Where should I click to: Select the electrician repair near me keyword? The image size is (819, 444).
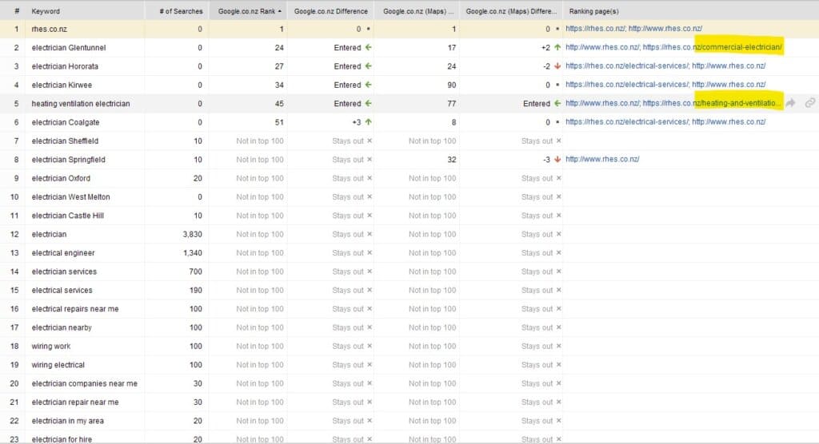point(74,402)
